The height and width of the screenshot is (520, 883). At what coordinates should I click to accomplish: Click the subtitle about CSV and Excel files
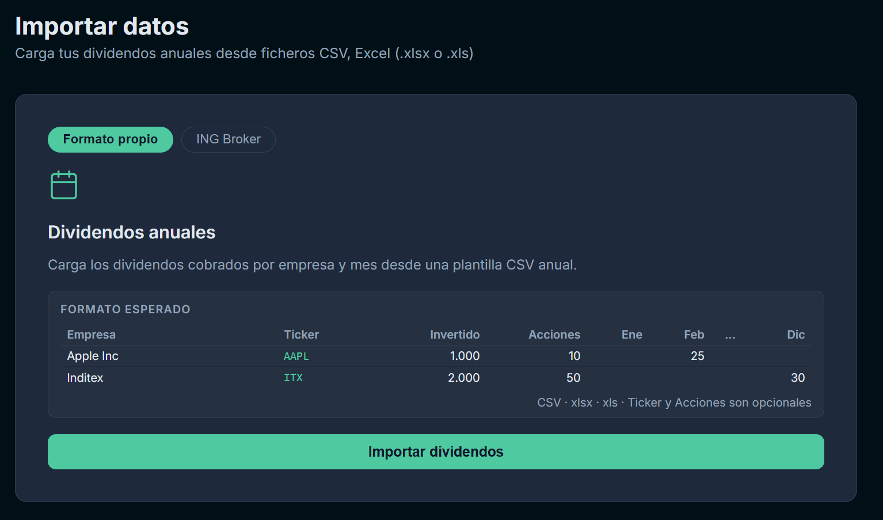[x=244, y=54]
